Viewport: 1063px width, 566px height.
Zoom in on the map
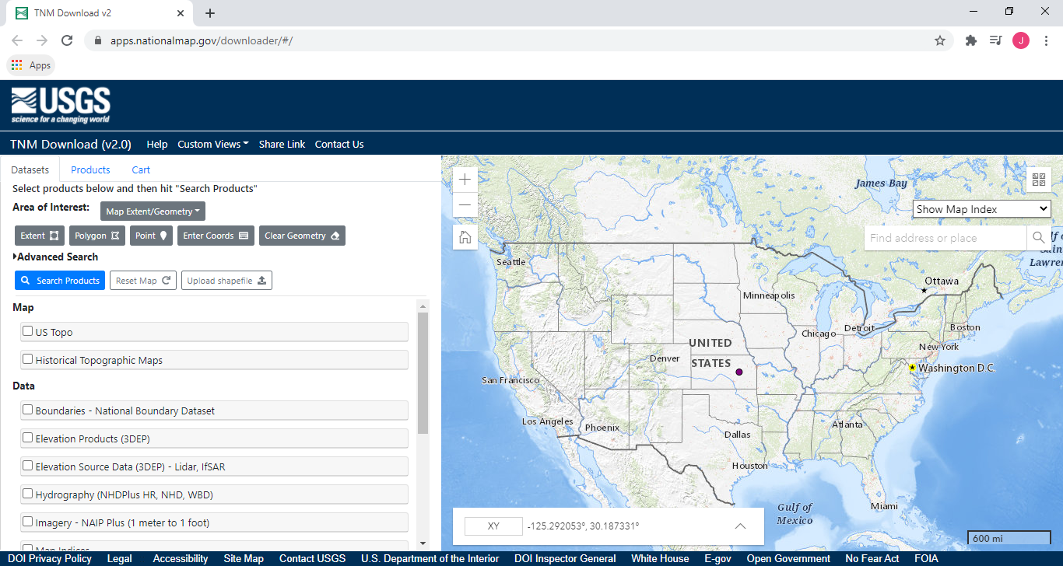pyautogui.click(x=465, y=180)
